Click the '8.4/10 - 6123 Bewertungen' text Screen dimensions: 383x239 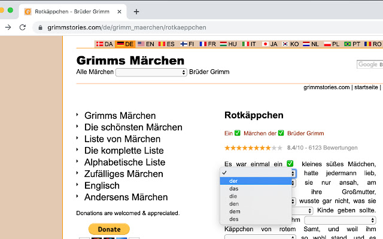coord(322,148)
